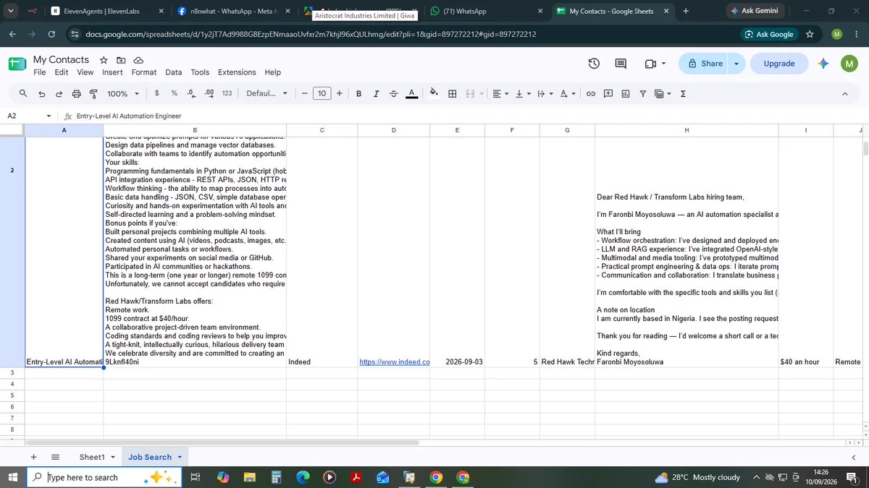Open the more number formats 123 menu
The width and height of the screenshot is (869, 488).
(x=227, y=93)
